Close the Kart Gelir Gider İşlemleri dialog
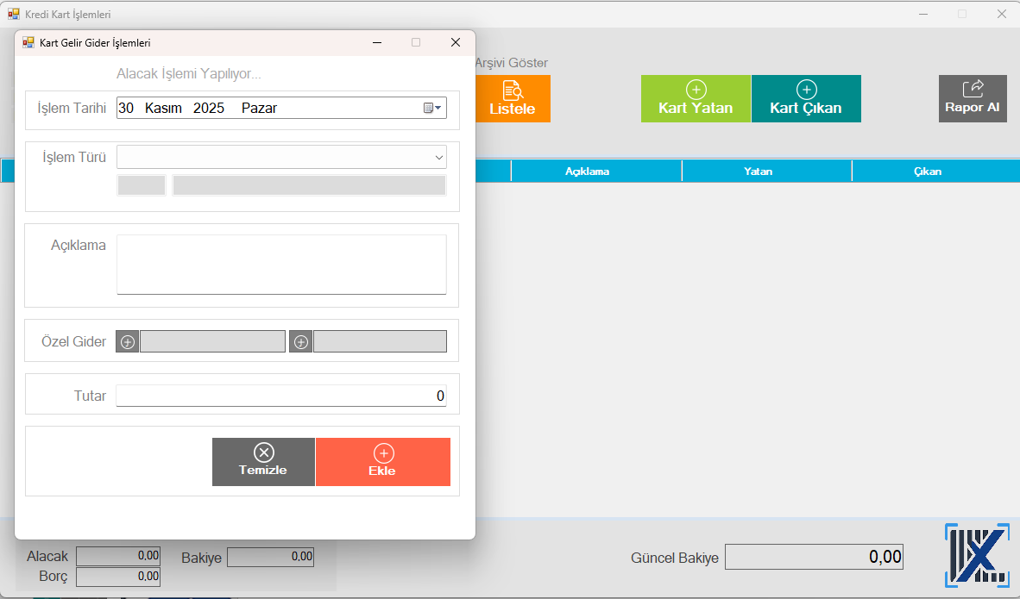This screenshot has width=1020, height=599. pyautogui.click(x=455, y=42)
